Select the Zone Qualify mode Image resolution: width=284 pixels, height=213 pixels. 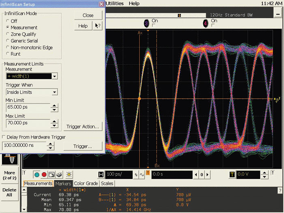[x=8, y=34]
